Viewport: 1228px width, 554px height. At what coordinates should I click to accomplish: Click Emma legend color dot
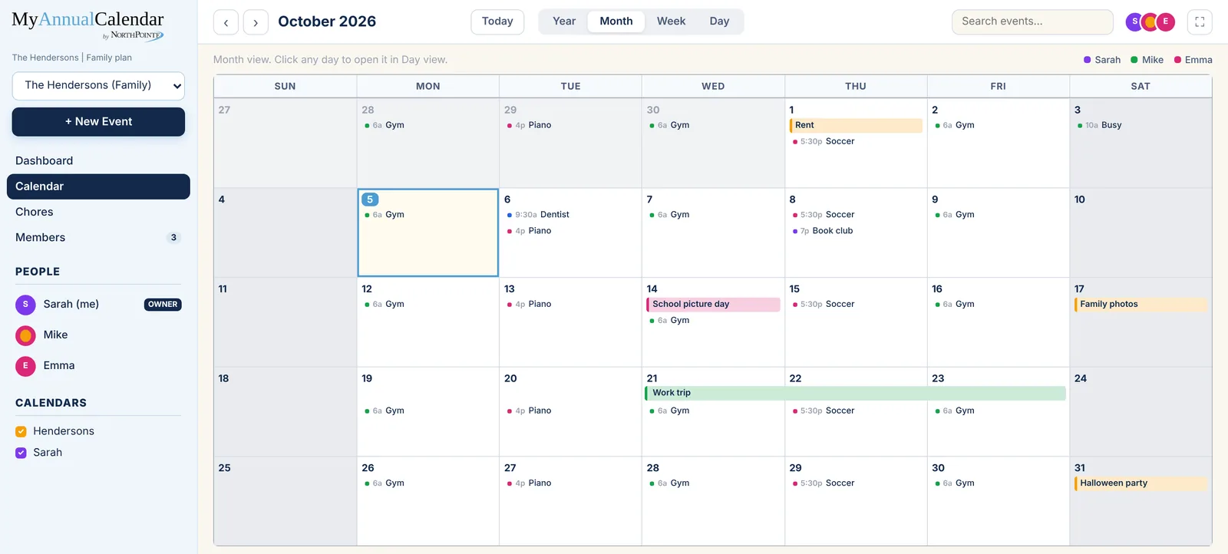tap(1177, 60)
